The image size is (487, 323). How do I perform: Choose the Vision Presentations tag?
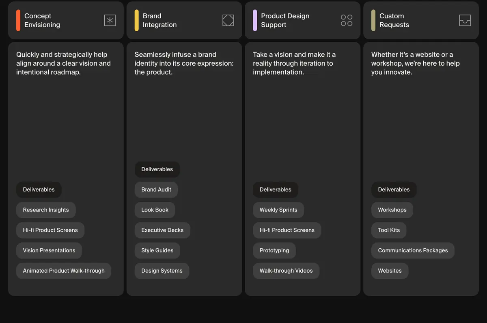49,250
